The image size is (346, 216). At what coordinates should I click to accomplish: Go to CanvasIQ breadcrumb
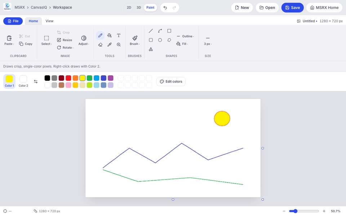click(x=39, y=8)
